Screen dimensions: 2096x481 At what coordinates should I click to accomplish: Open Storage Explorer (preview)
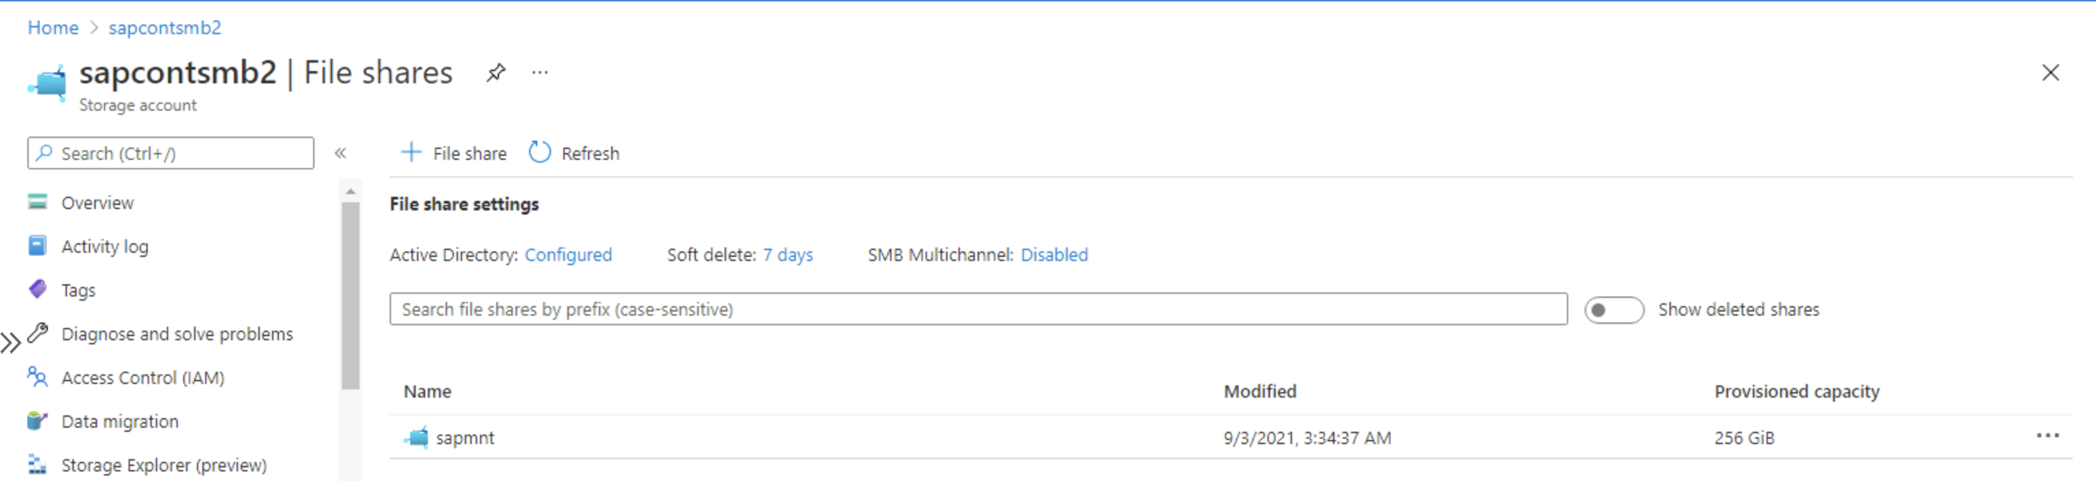coord(163,465)
